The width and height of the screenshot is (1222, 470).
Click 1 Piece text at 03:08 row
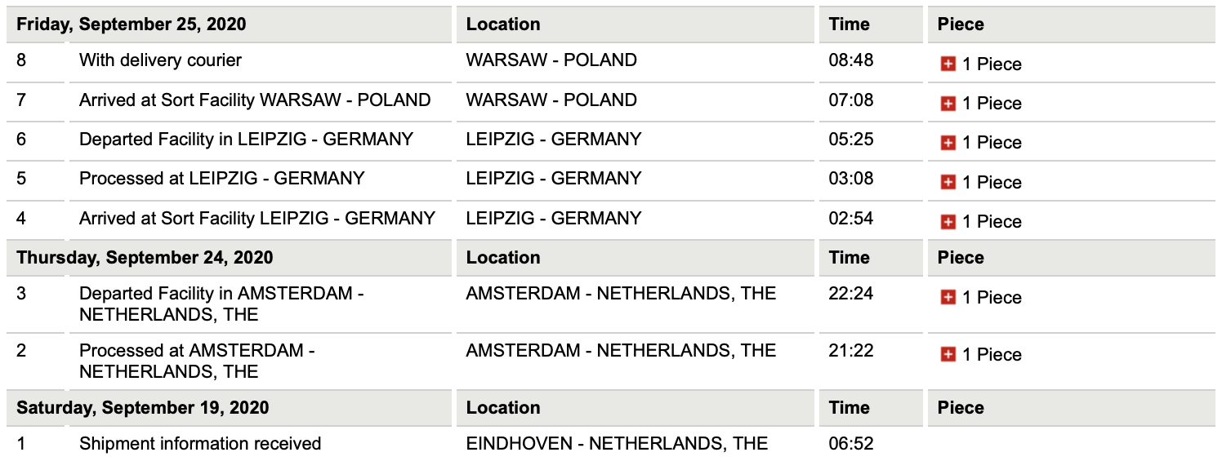(x=992, y=182)
